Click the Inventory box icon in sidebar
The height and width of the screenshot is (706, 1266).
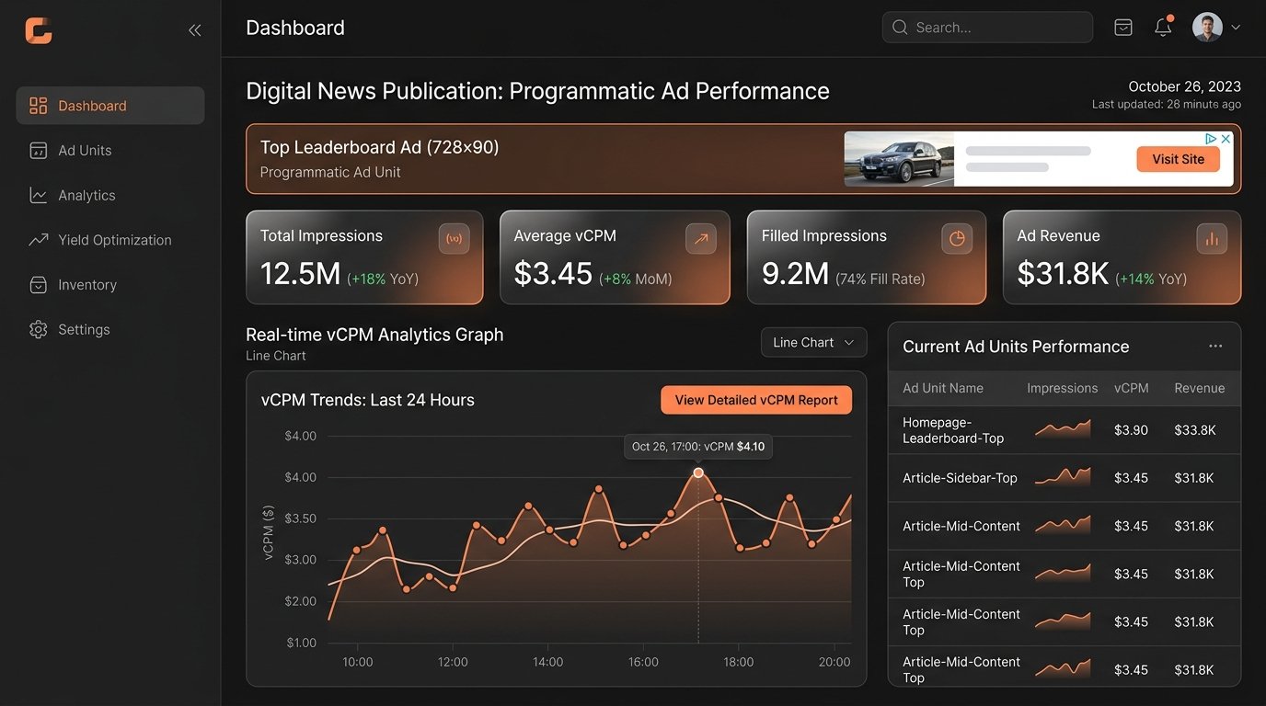[38, 285]
